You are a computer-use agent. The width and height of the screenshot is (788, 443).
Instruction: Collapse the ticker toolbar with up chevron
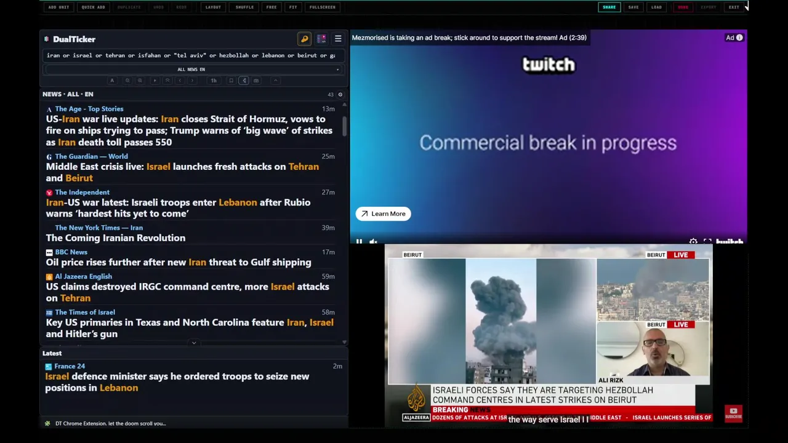276,81
